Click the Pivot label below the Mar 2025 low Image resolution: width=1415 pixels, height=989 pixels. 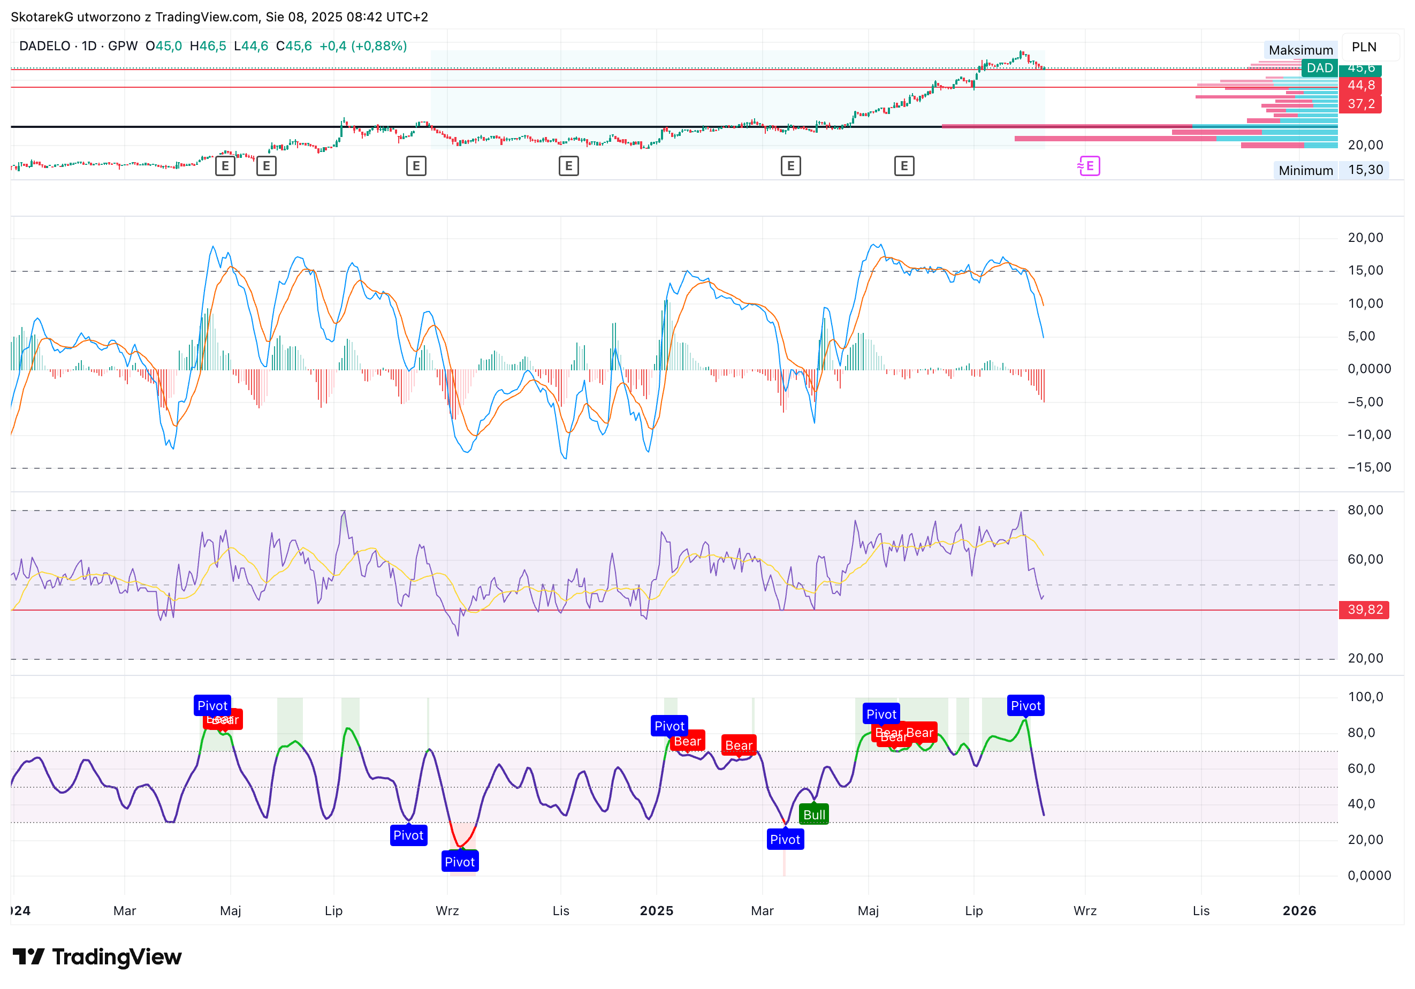785,839
